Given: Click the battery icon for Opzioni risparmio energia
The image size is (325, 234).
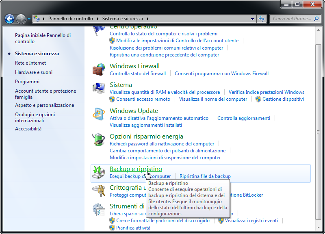Looking at the screenshot, I should pyautogui.click(x=99, y=140).
